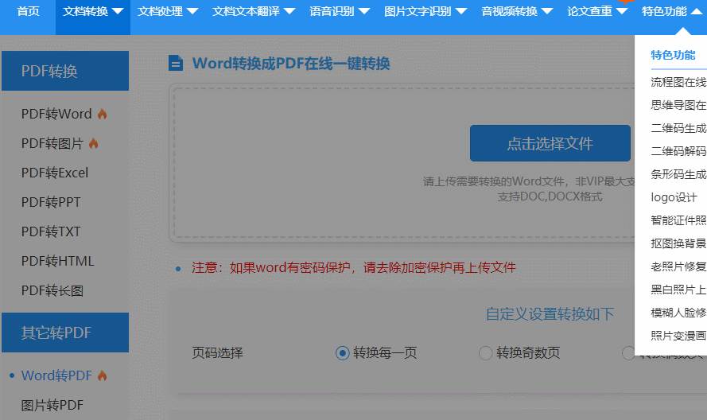The image size is (707, 420).
Task: Click the flame icon next to PDF转Word
Action: click(103, 114)
